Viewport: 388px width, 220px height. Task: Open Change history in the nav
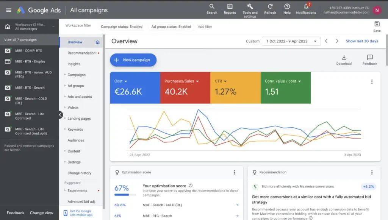[79, 173]
